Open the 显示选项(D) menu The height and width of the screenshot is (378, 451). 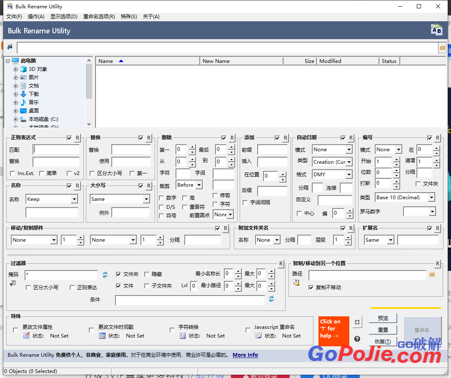[x=64, y=17]
